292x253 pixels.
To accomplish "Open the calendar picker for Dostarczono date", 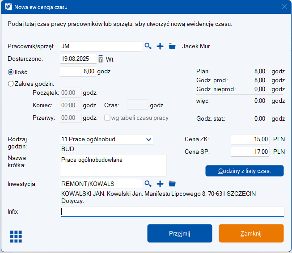I will tap(101, 59).
